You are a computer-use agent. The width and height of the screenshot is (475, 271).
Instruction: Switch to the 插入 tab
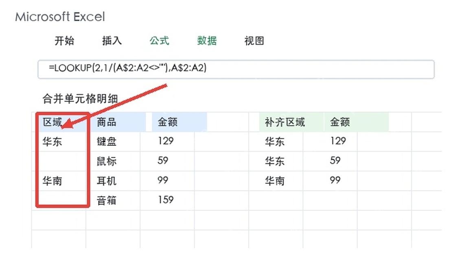112,41
